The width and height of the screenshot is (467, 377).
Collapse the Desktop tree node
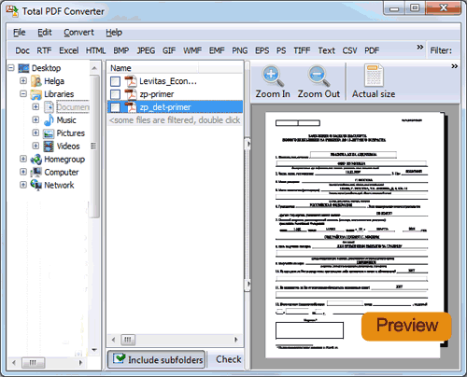(x=11, y=68)
